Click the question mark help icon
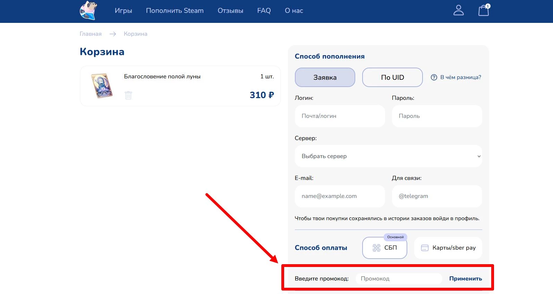Screen dimensions: 553x294 click(434, 77)
